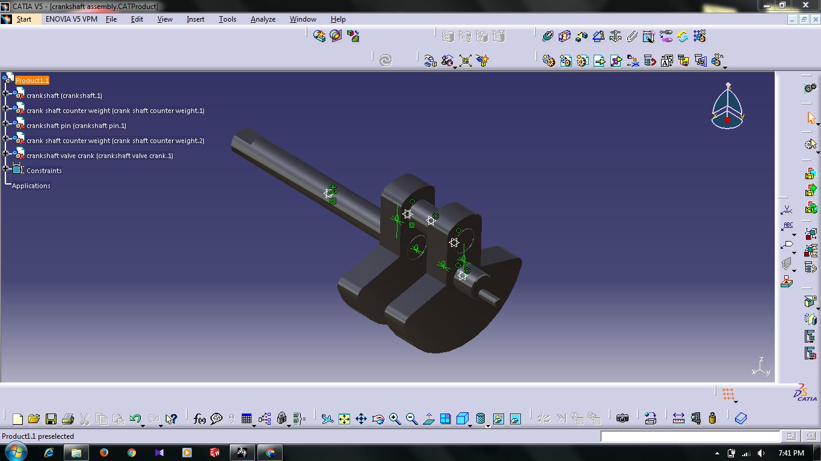Open the Window menu
This screenshot has width=821, height=461.
(303, 19)
